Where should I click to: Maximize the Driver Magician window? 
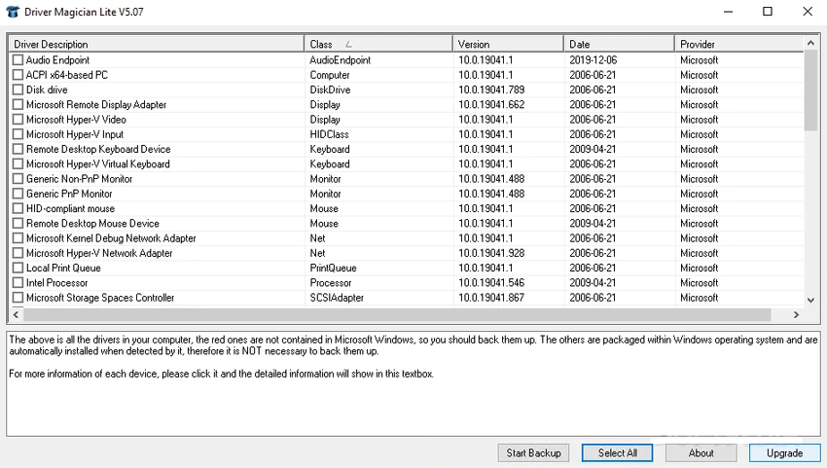point(768,12)
